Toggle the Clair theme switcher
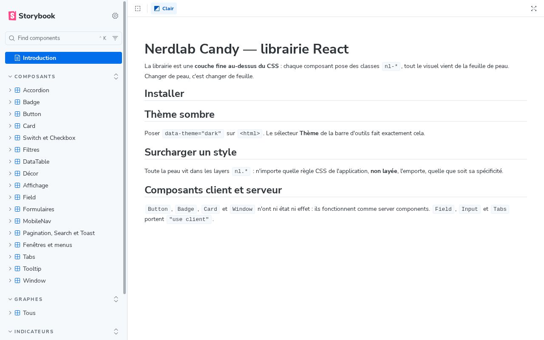Screen dimensions: 544x340 pyautogui.click(x=164, y=8)
